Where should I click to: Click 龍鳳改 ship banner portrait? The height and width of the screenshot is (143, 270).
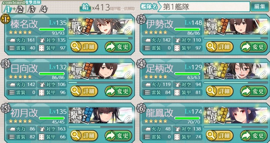236,115
